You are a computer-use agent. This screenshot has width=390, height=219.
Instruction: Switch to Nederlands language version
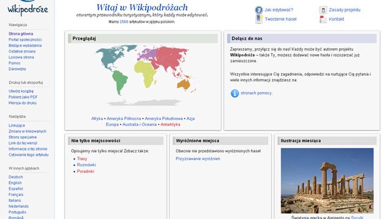pos(18,207)
